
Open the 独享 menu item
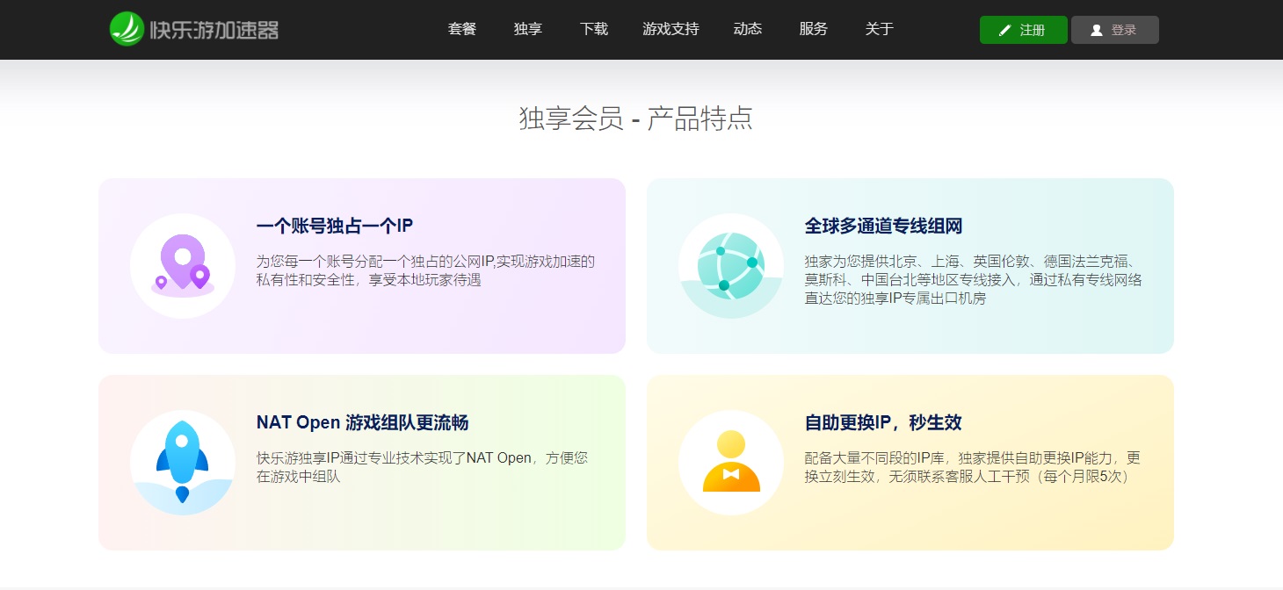(x=528, y=29)
